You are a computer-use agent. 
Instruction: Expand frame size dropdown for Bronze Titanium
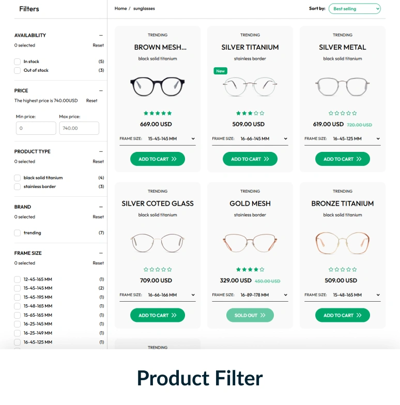coord(343,295)
